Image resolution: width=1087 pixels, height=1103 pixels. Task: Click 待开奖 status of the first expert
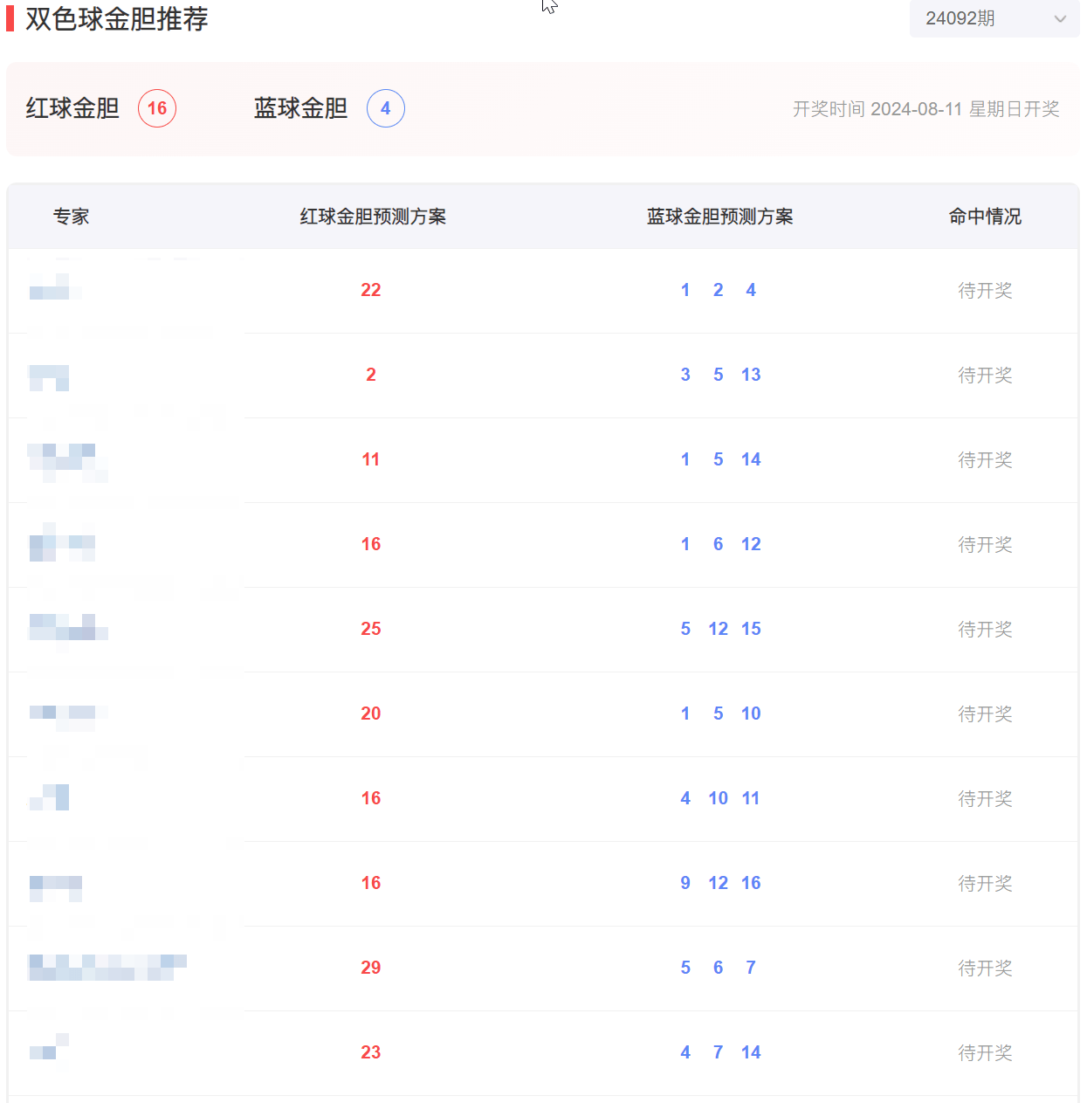[985, 291]
